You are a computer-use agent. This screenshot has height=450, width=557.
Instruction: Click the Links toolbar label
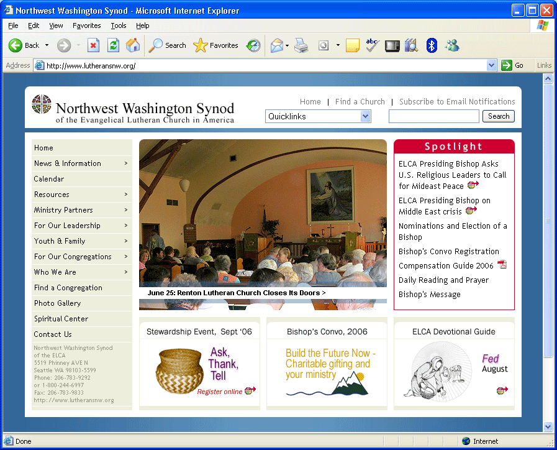point(544,65)
